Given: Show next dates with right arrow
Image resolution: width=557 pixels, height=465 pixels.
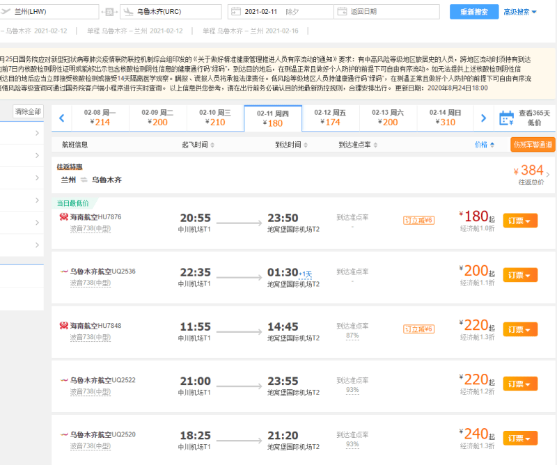Looking at the screenshot, I should coord(483,118).
